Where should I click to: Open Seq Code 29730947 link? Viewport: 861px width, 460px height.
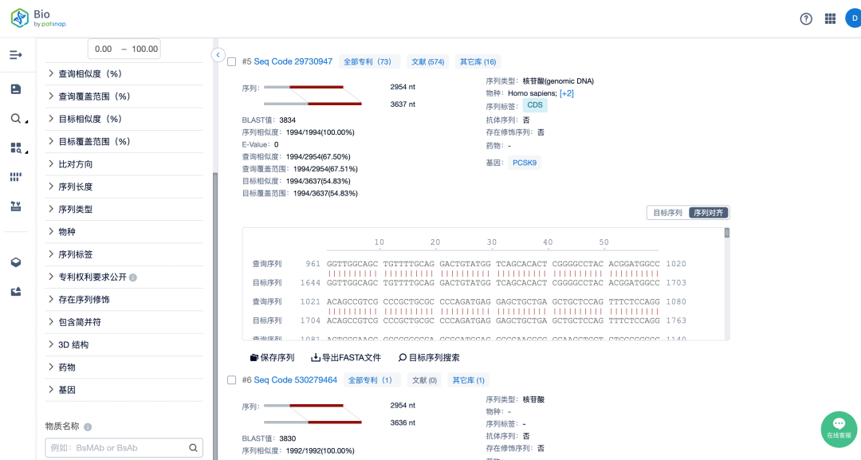click(293, 61)
